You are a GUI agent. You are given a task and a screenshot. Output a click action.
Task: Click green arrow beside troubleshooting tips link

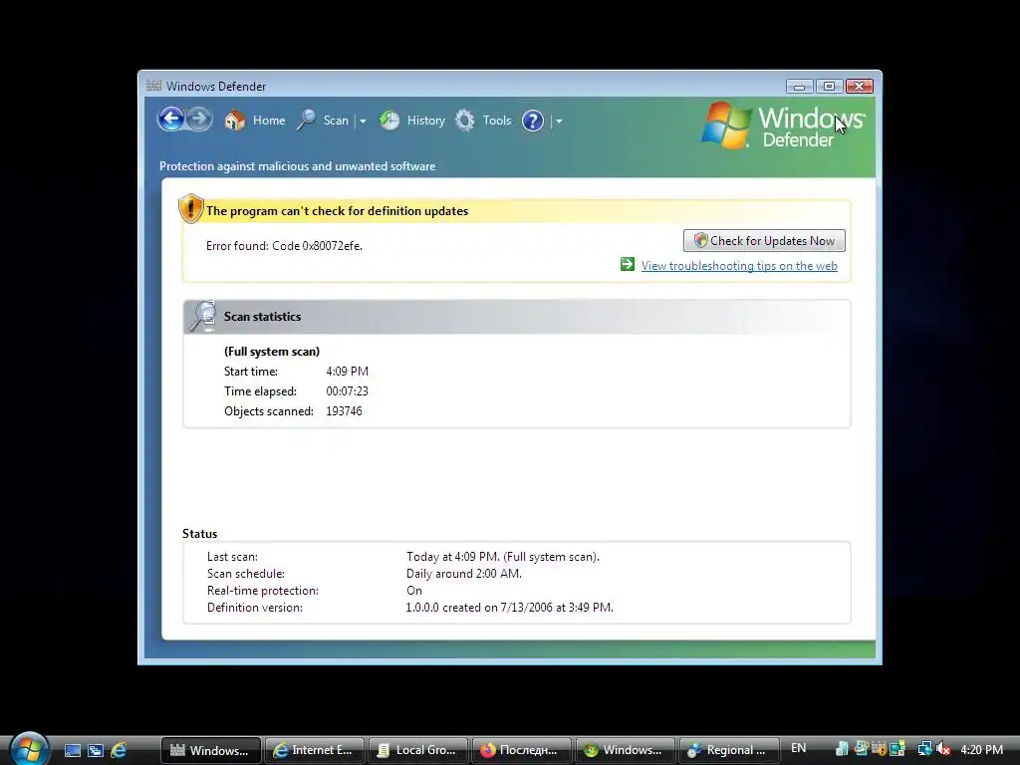point(628,264)
